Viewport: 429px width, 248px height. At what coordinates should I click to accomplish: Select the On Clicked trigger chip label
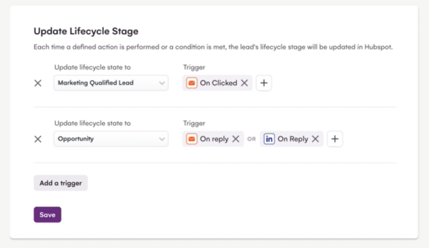click(x=218, y=83)
